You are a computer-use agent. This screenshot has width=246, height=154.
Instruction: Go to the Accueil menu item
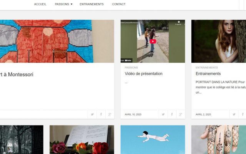pyautogui.click(x=40, y=4)
